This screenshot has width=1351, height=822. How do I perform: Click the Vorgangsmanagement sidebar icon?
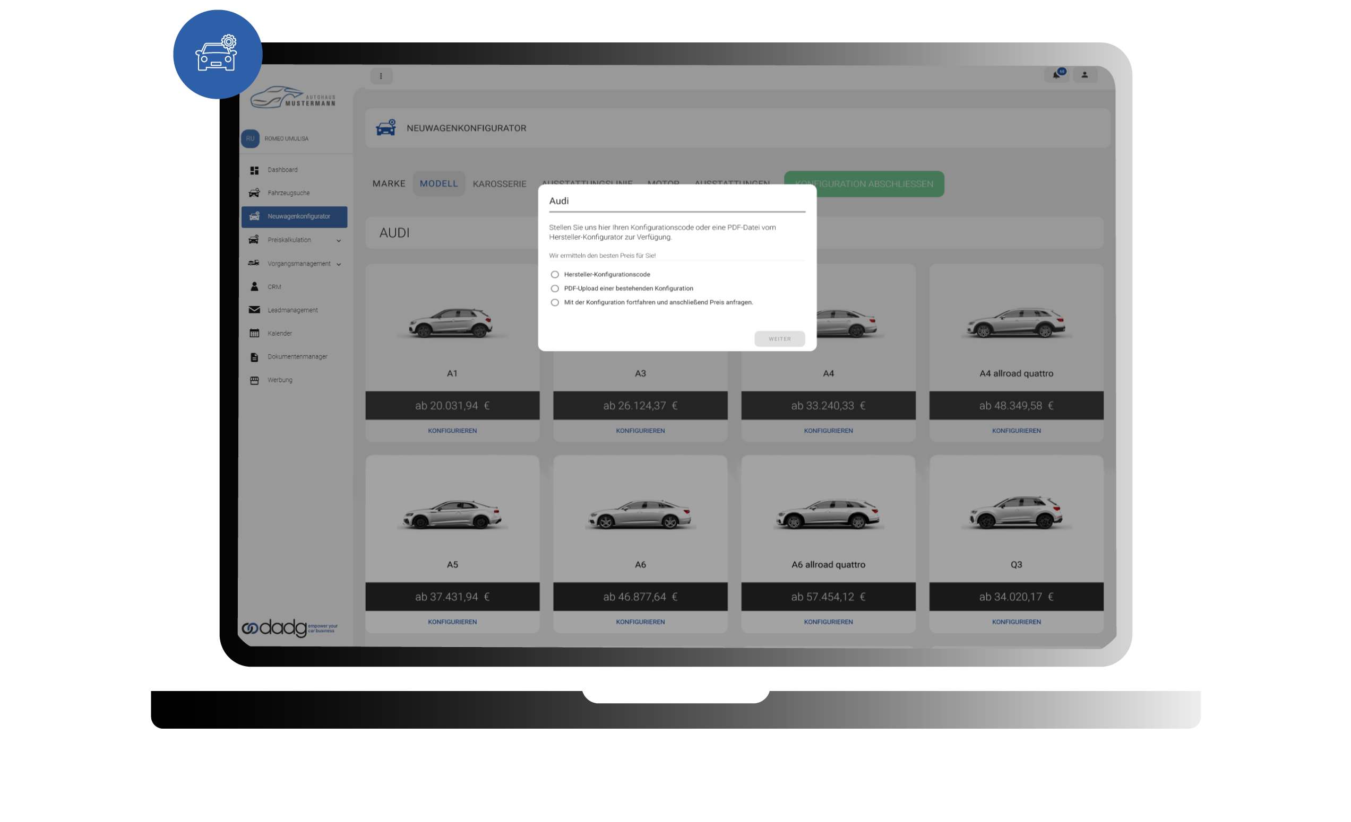(254, 264)
